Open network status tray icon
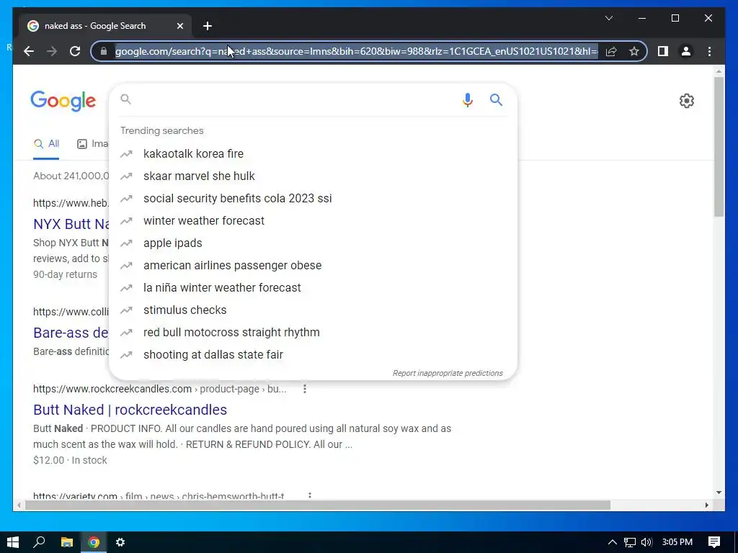738x553 pixels. 630,542
